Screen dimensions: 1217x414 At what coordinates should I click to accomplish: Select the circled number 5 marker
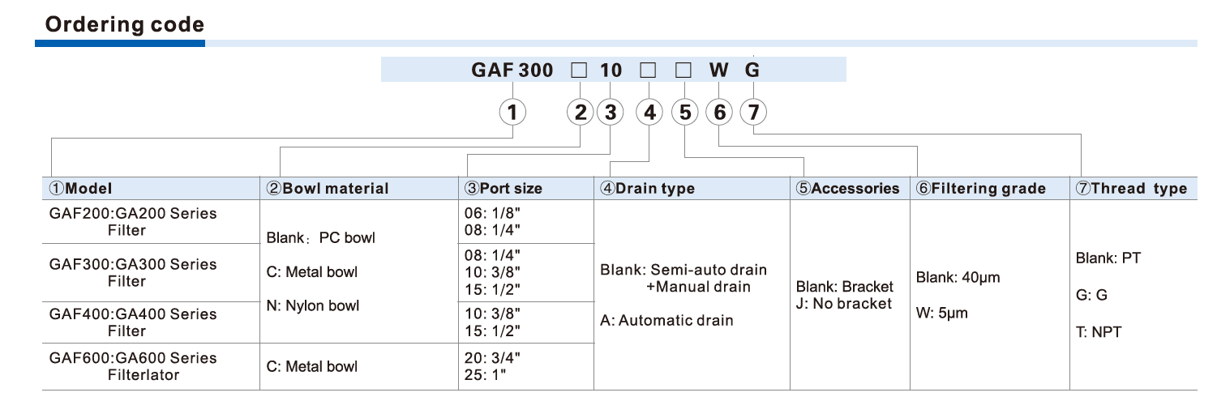685,113
